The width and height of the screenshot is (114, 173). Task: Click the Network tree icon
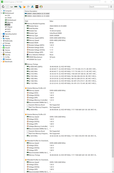point(4,46)
